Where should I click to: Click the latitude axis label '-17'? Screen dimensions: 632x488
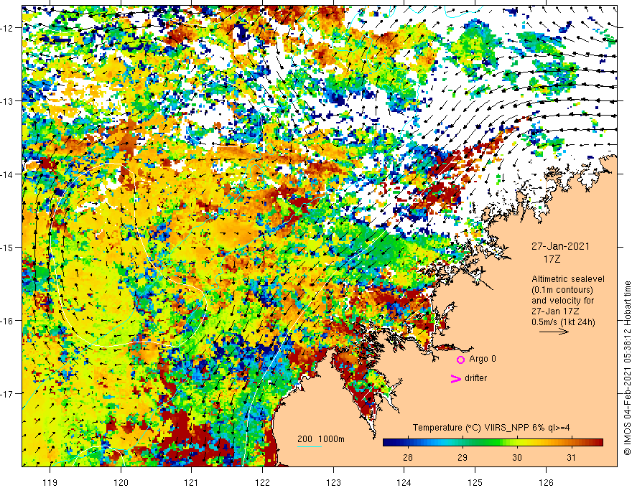click(x=7, y=394)
